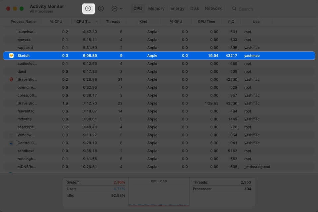The height and width of the screenshot is (212, 318).
Task: Click Sketch PID value 43217
Action: coord(231,56)
